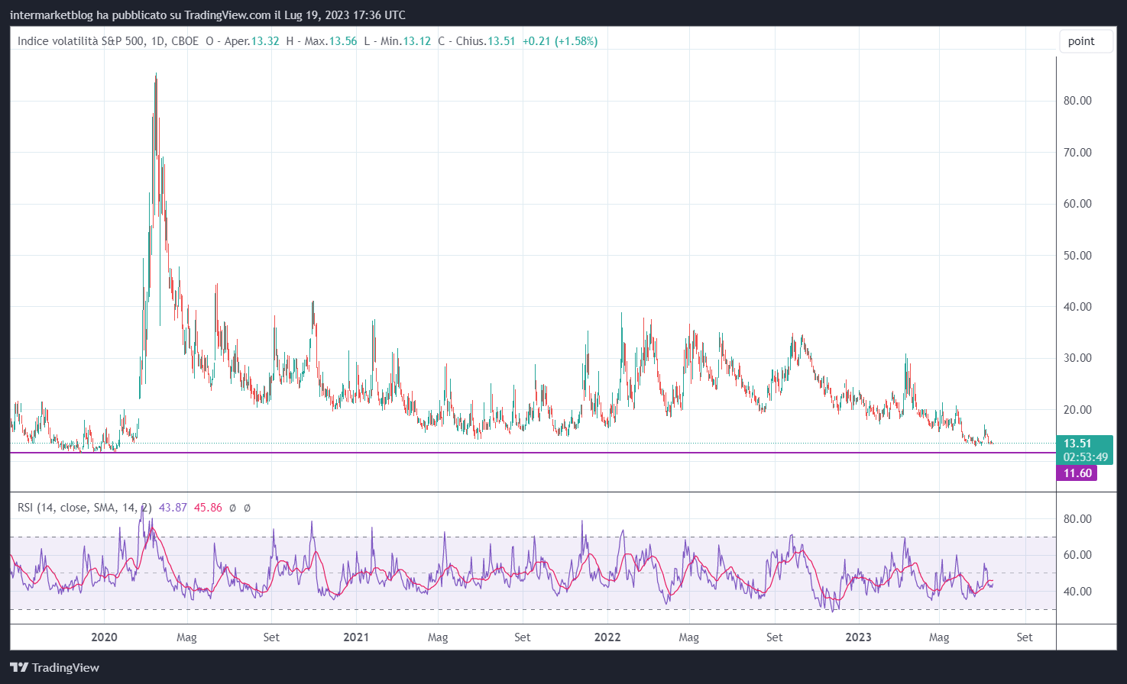Click the 2022 label on the time axis
The image size is (1127, 684).
(607, 637)
